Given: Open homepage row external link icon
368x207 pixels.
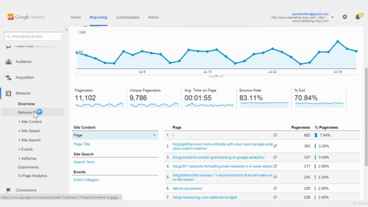Looking at the screenshot, I should (275, 135).
